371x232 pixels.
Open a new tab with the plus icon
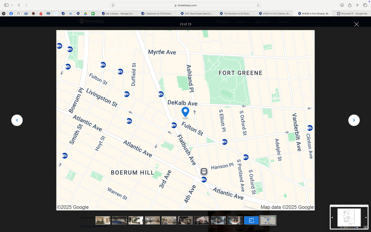(x=357, y=5)
